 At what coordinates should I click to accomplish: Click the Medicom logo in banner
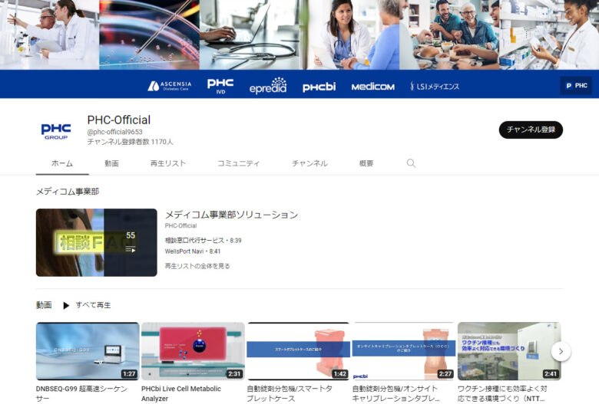373,87
